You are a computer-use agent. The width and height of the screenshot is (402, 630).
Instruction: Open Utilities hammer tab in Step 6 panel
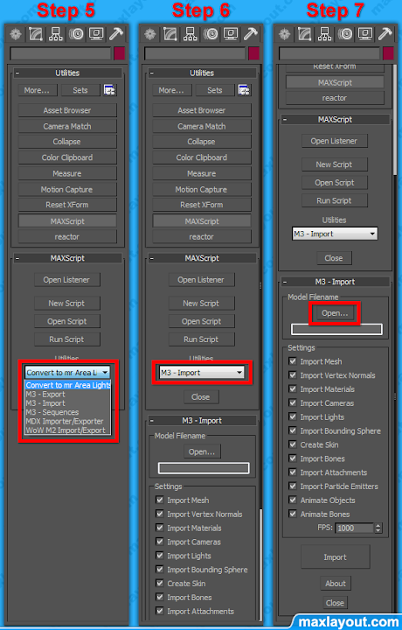pyautogui.click(x=250, y=34)
